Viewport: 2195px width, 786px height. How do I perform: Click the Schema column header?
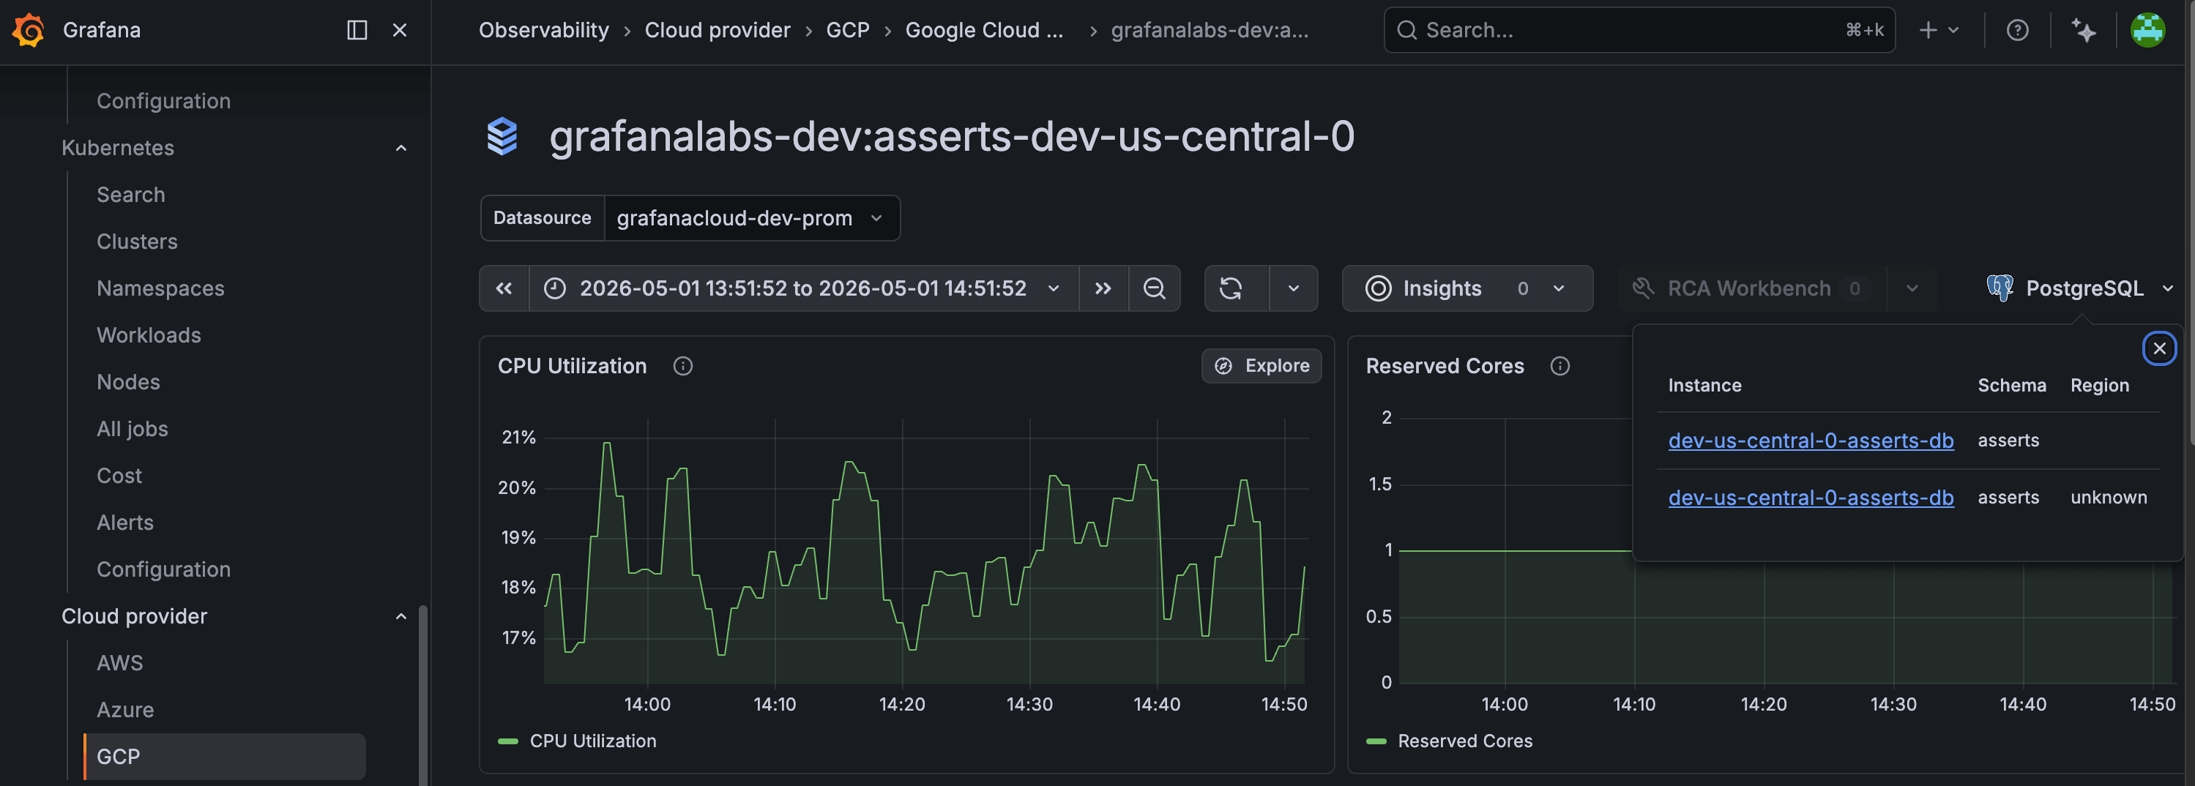(2011, 386)
